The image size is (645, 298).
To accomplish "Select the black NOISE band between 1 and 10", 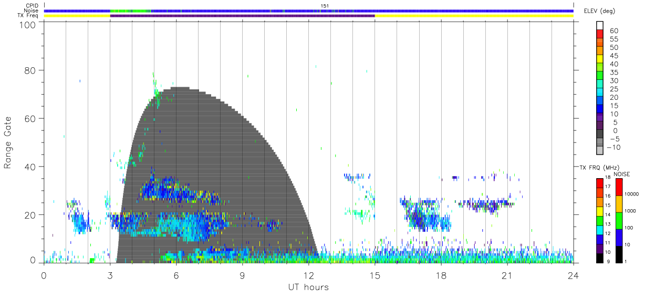I will point(619,253).
